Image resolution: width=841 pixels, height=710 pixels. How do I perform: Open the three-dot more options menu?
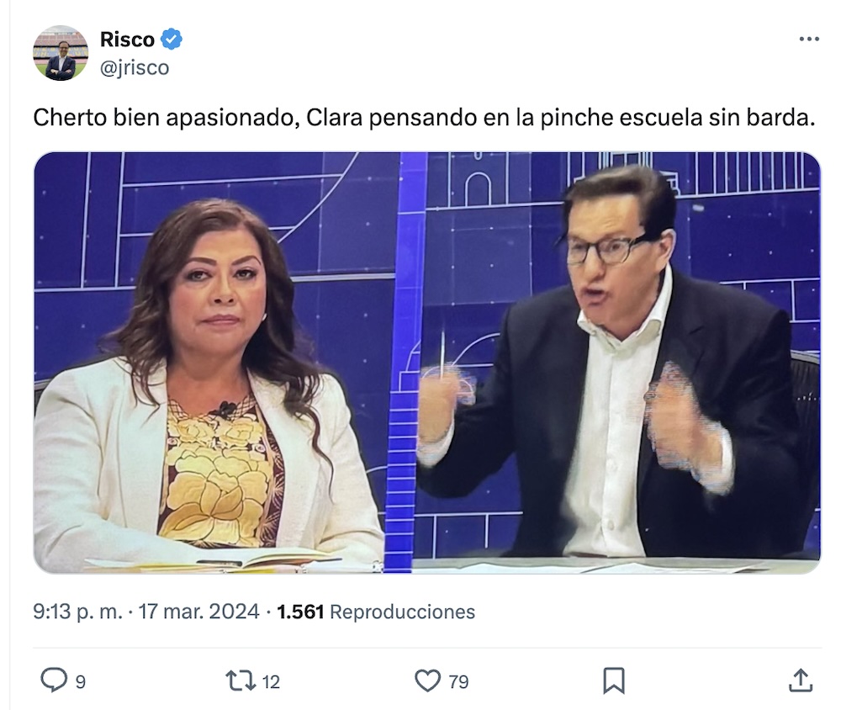[809, 40]
